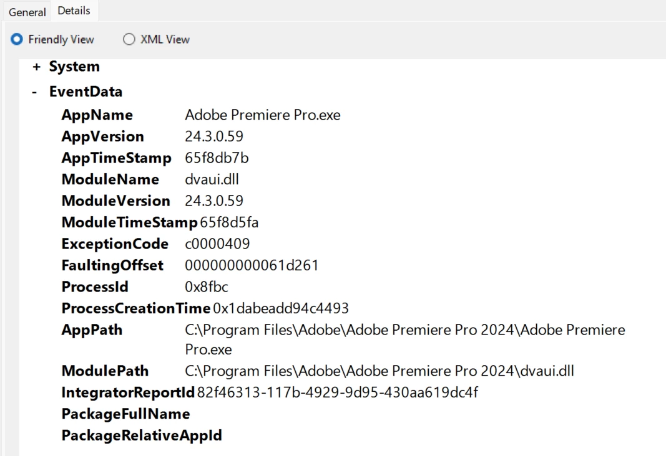Click the ModuleTimeStamp field label
Viewport: 666px width, 456px height.
pos(130,222)
